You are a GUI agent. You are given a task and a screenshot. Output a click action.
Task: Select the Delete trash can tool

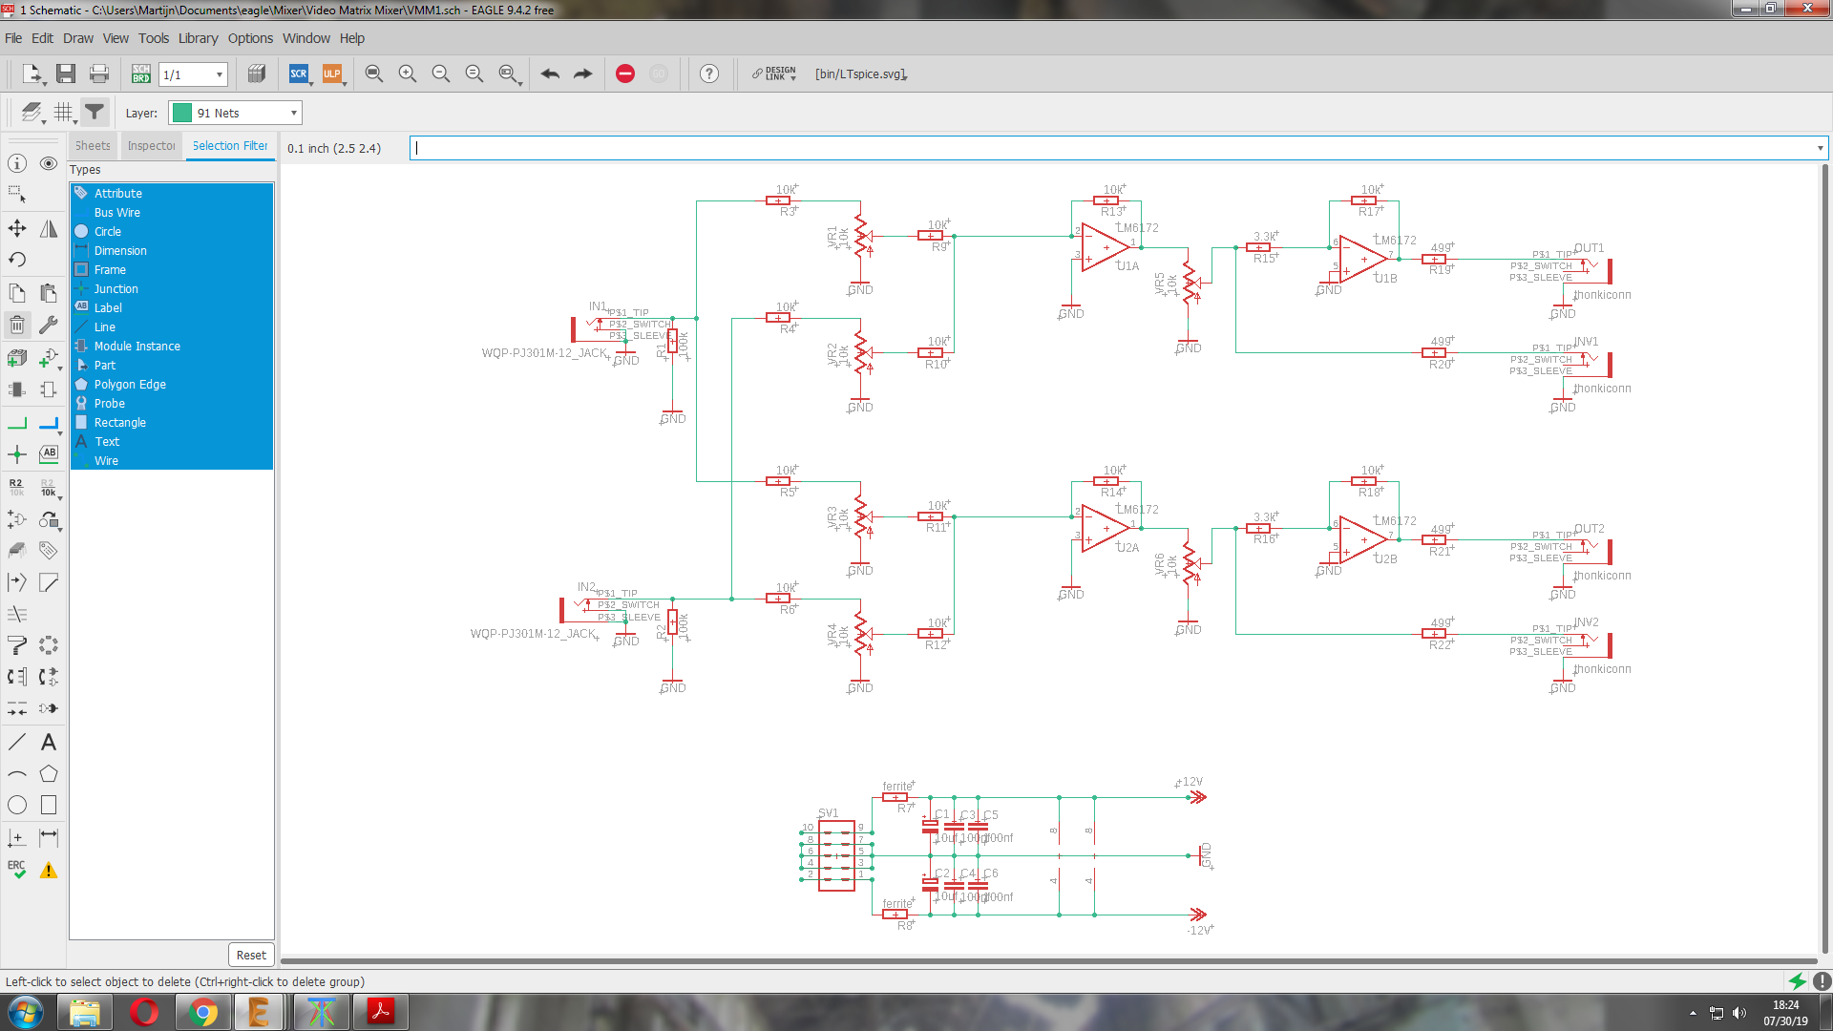tap(17, 325)
